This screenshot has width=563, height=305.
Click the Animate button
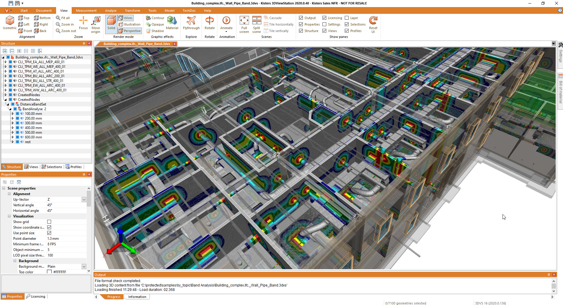coord(226,24)
